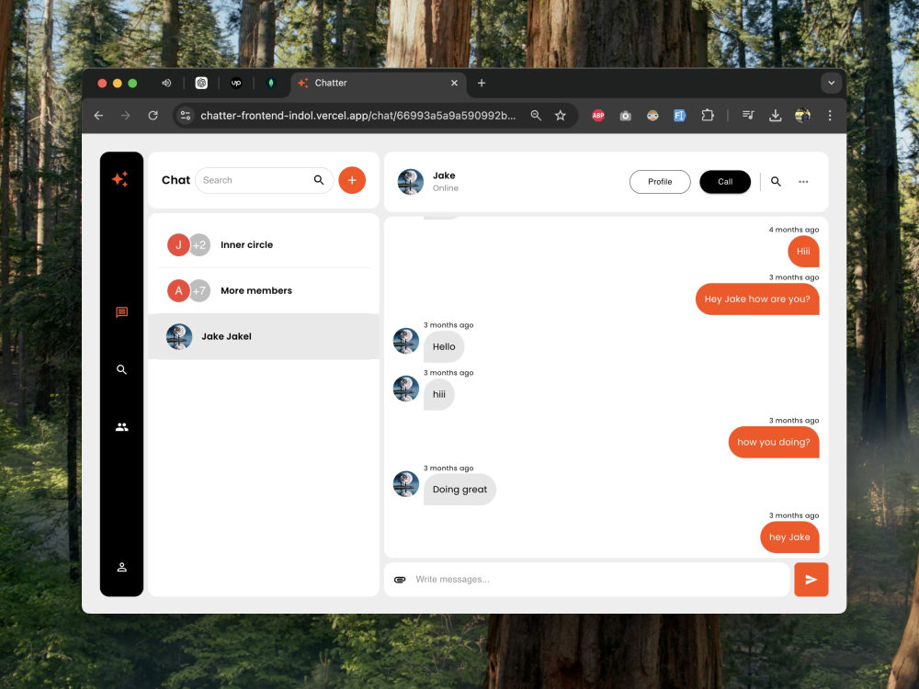This screenshot has width=919, height=689.
Task: Click the zoom magnifier in address bar
Action: point(536,116)
